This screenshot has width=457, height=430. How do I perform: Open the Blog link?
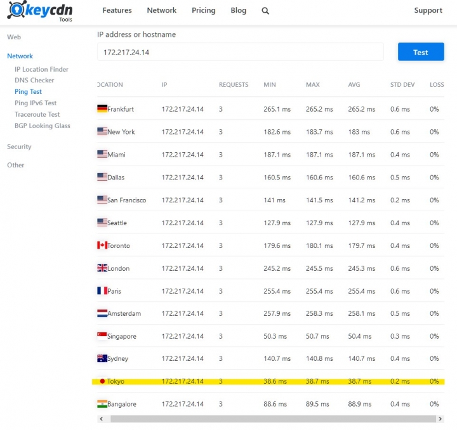tap(239, 11)
